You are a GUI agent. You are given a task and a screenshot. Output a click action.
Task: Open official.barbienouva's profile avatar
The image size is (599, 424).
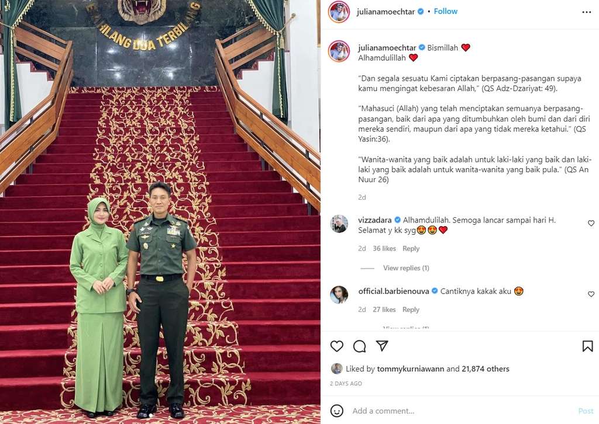click(339, 295)
